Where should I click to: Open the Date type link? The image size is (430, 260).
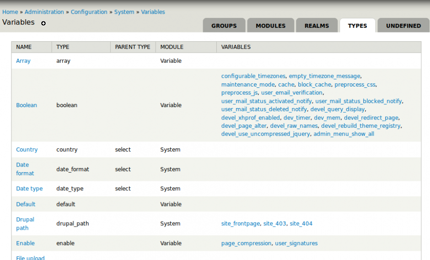click(x=29, y=189)
